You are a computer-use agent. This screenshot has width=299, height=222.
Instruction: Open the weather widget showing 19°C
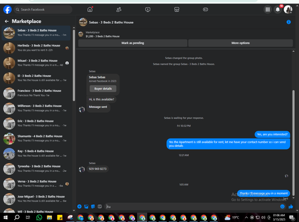click(x=231, y=217)
